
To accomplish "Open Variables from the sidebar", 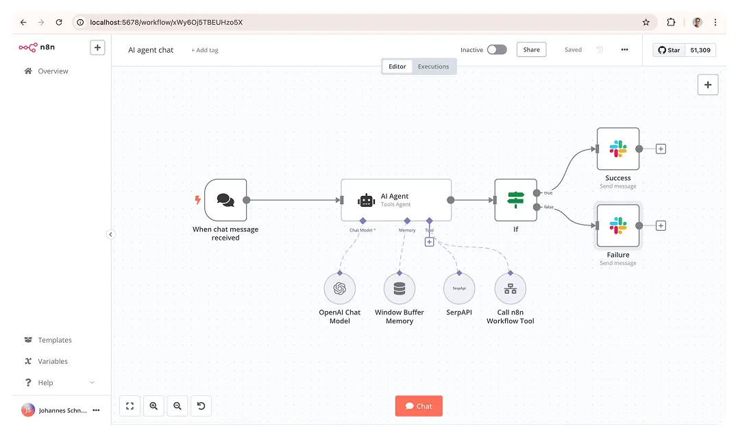I will click(x=46, y=361).
